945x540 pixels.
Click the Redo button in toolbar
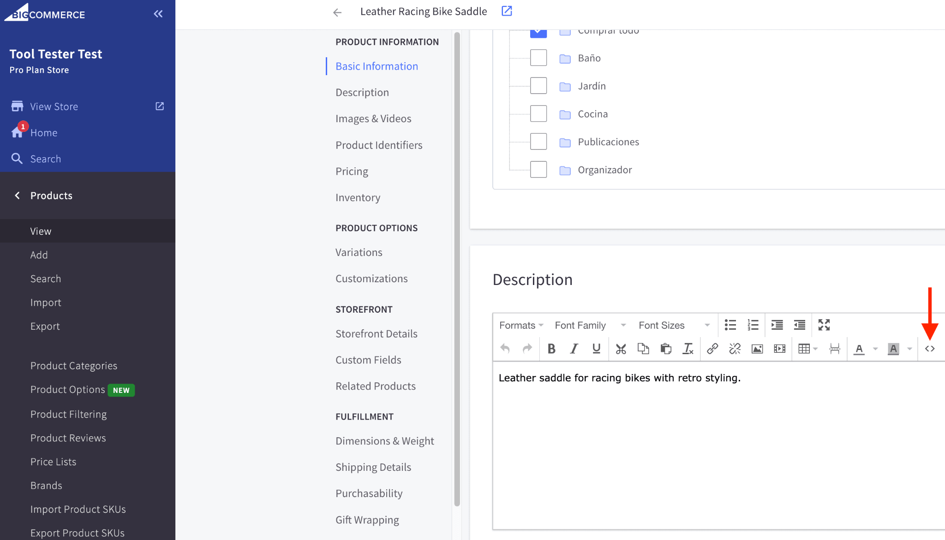(527, 349)
